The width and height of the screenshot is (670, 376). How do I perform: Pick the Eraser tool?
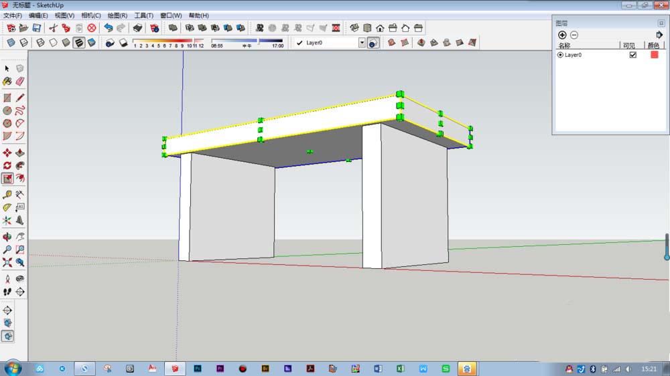[x=20, y=81]
